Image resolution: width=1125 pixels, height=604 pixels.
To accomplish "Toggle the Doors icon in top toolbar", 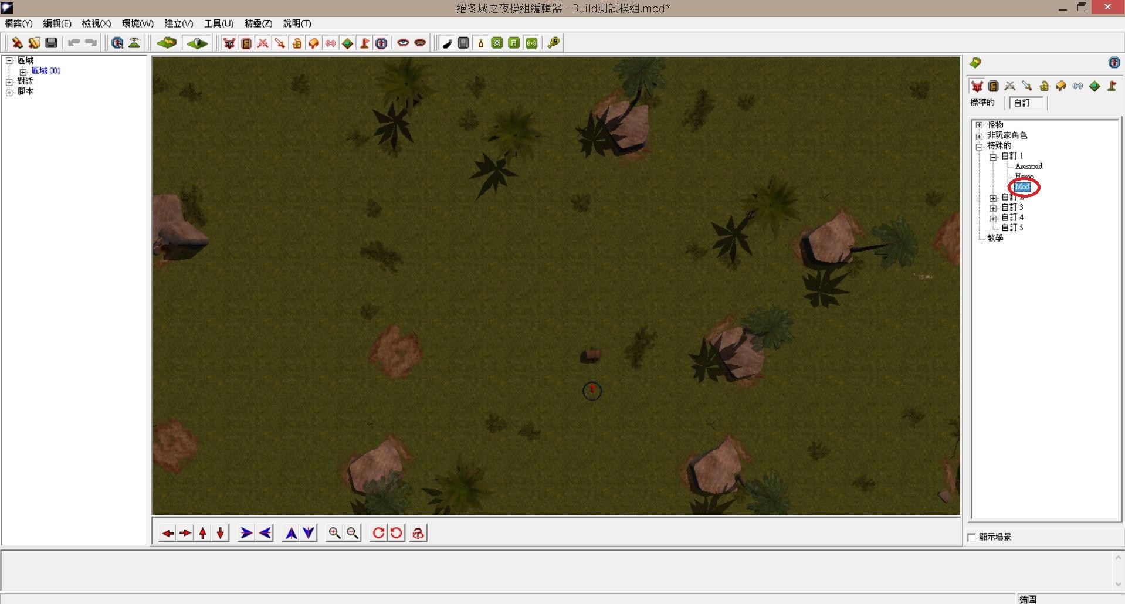I will click(x=246, y=43).
